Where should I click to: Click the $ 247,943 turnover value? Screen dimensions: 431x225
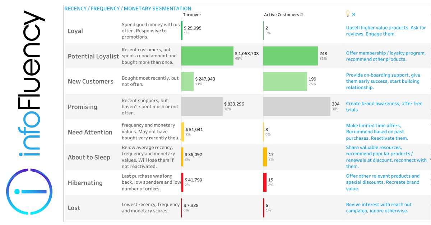[205, 79]
